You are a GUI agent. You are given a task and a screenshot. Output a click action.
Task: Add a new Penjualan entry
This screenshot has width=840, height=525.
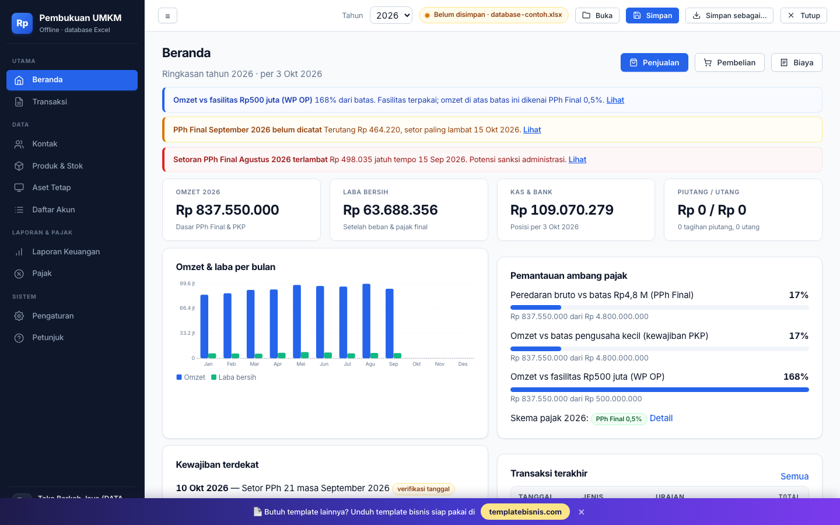(654, 62)
